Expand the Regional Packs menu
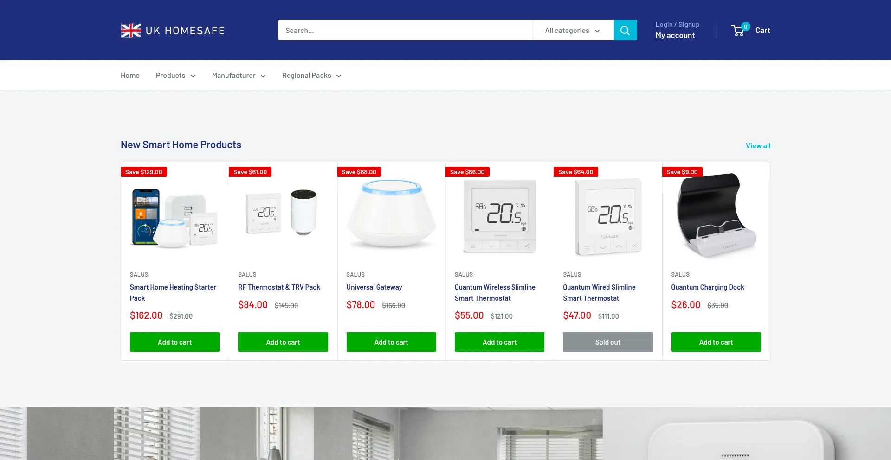The image size is (891, 460). click(x=311, y=76)
